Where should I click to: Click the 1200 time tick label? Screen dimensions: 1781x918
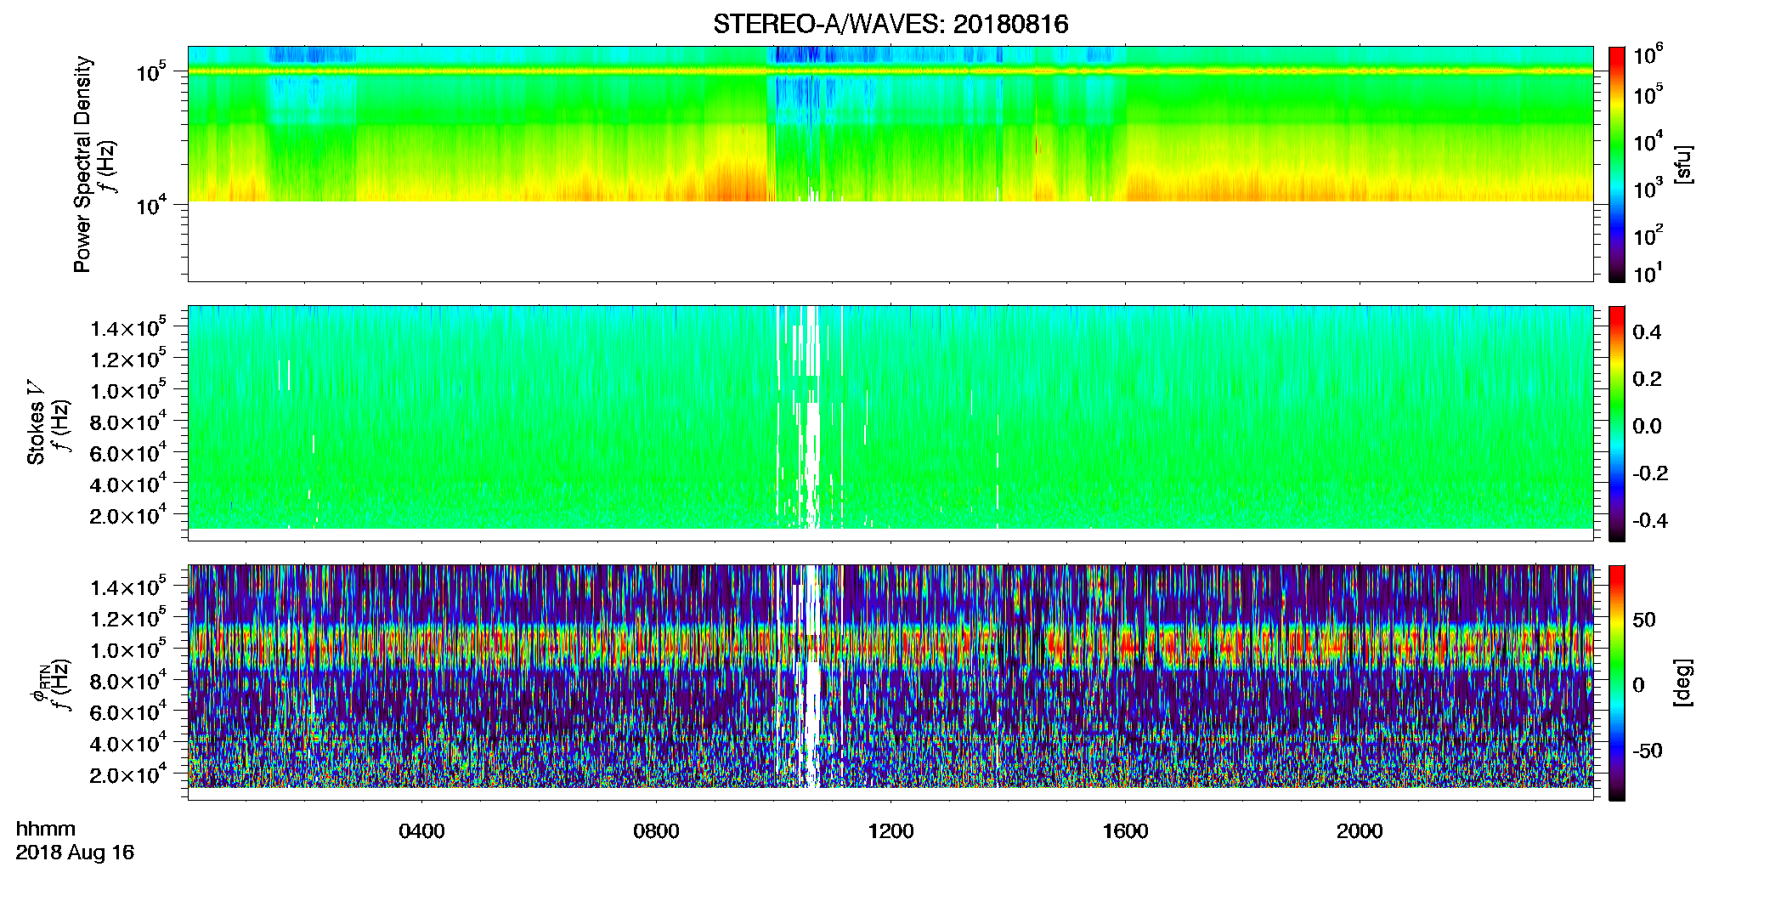point(890,831)
